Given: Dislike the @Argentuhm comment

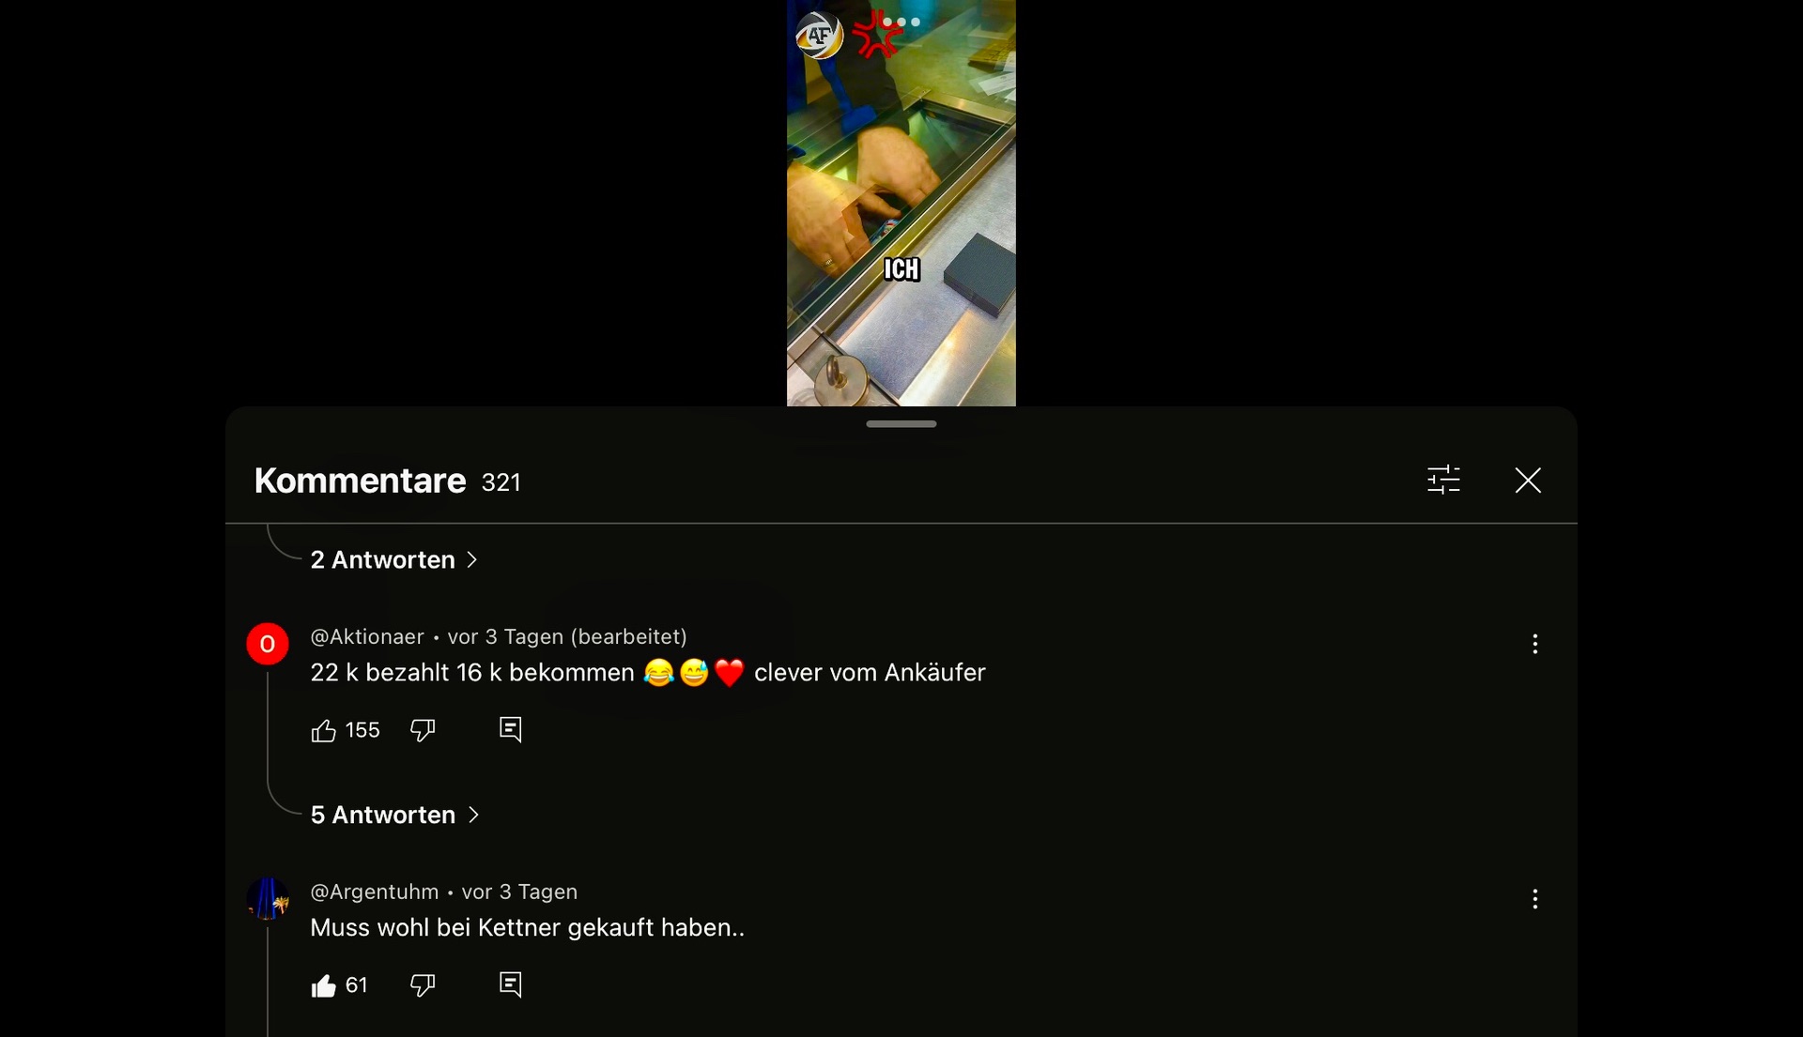Looking at the screenshot, I should pos(423,985).
